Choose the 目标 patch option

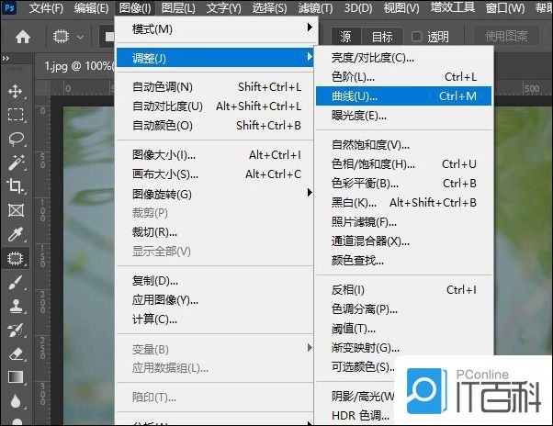click(x=382, y=37)
